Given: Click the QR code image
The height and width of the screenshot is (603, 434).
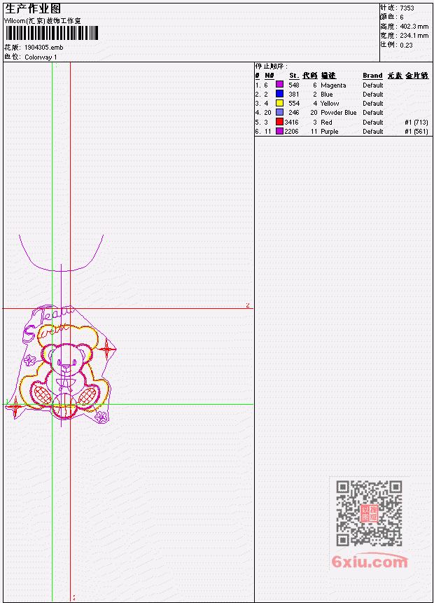Looking at the screenshot, I should tap(369, 513).
